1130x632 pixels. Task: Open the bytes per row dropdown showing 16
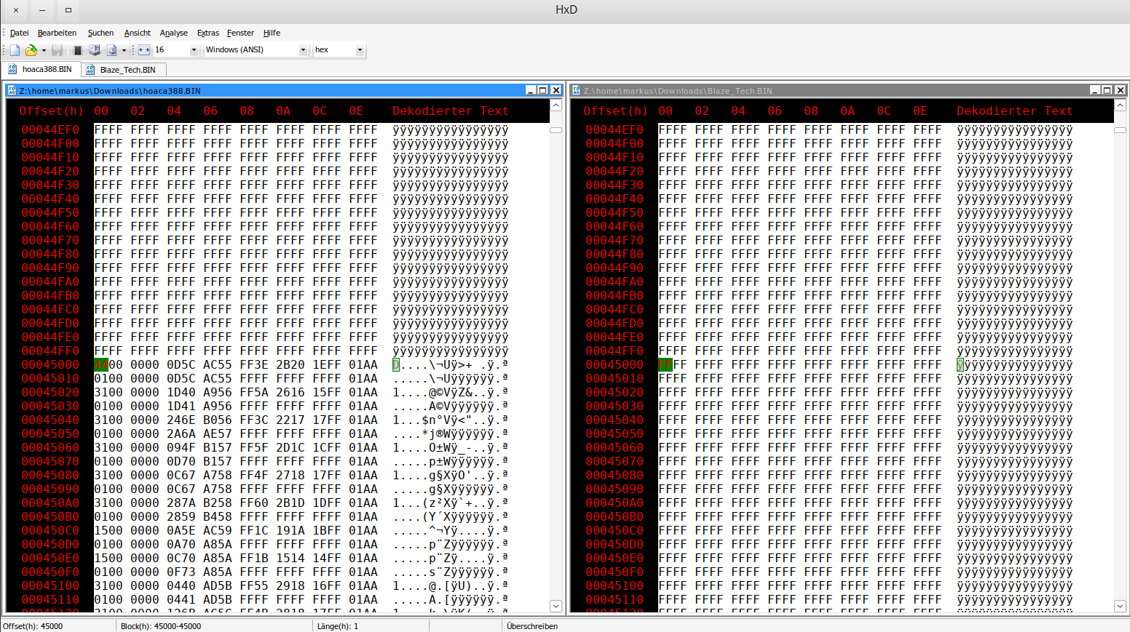tap(194, 50)
